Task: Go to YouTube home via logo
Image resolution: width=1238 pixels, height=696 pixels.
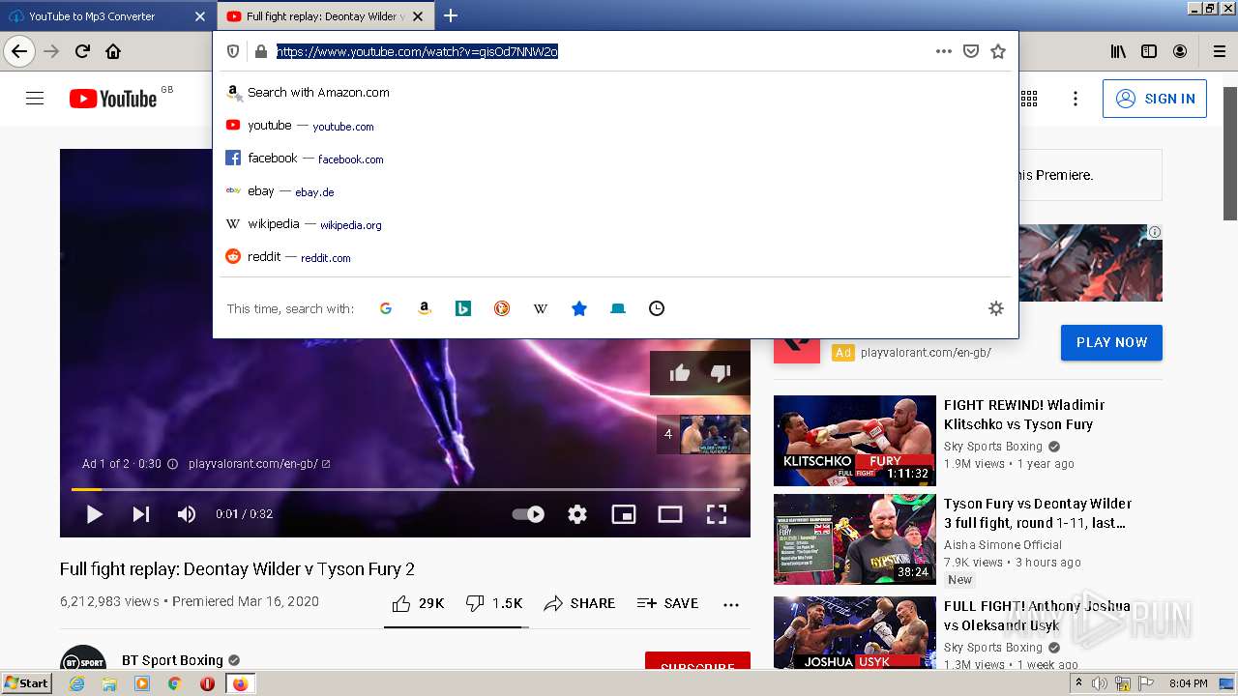Action: pos(113,99)
